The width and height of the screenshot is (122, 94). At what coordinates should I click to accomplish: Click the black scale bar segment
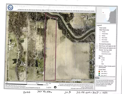click(16, 84)
